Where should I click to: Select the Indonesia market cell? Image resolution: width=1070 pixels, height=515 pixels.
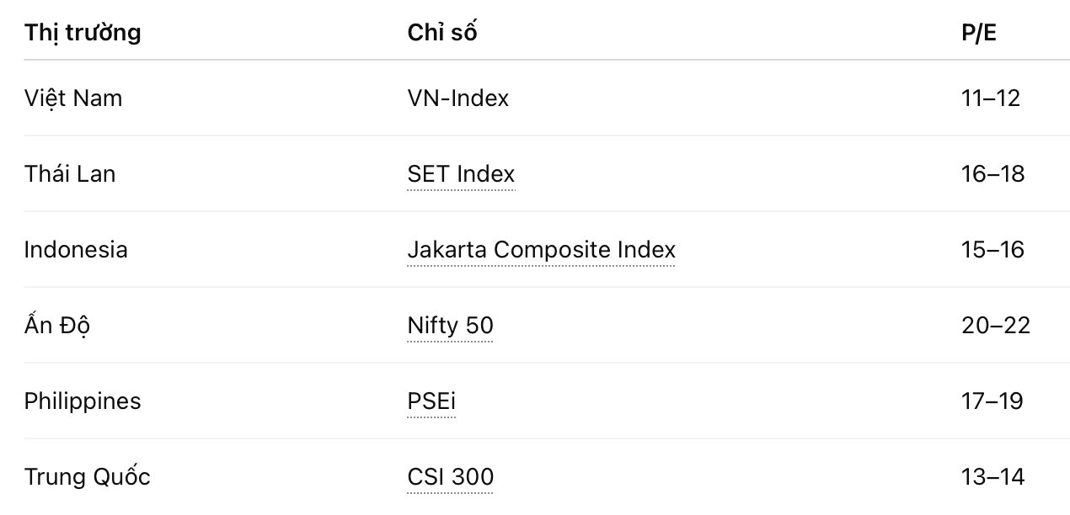pos(76,250)
